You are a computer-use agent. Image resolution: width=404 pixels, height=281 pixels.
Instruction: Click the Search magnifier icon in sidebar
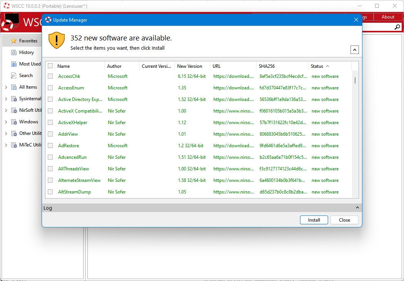[x=13, y=76]
